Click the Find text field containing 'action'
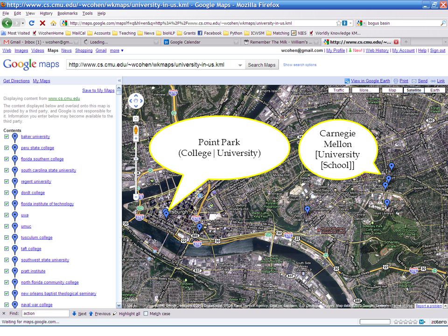This screenshot has height=336, width=448. click(x=45, y=314)
